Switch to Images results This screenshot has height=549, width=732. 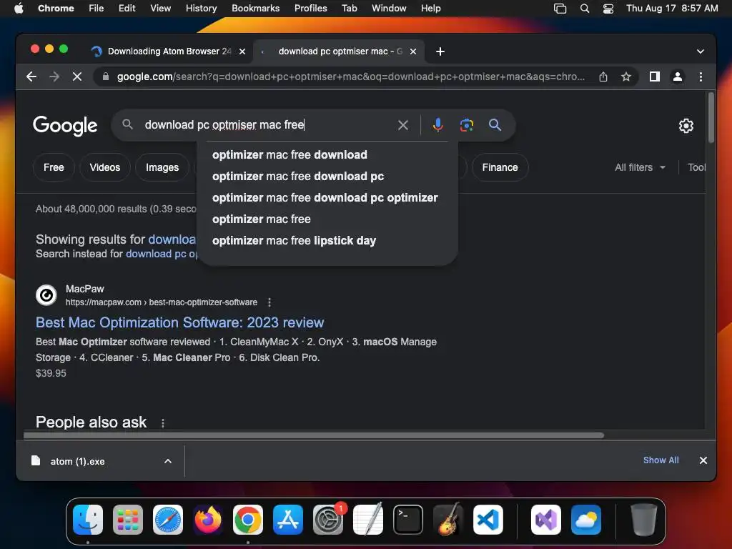[x=162, y=167]
